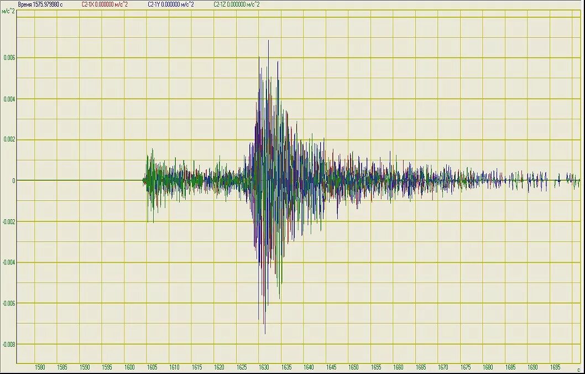This screenshot has width=585, height=374.
Task: Click the -0.004 Y-axis label
Action: [9, 262]
